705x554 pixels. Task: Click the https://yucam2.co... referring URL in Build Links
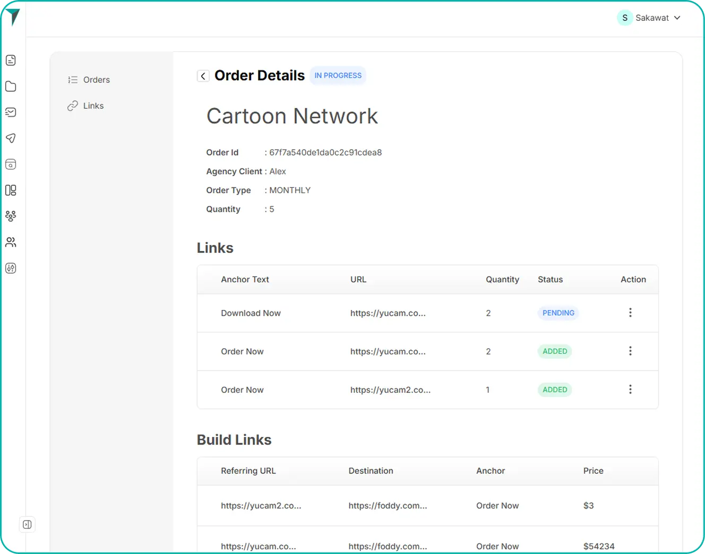coord(261,506)
